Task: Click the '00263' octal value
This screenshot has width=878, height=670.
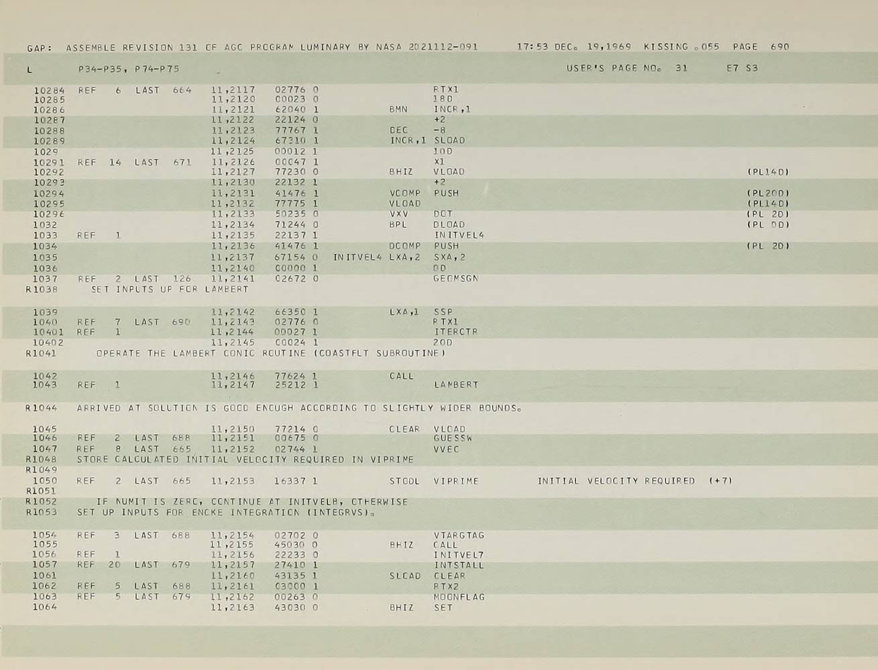Action: 290,597
